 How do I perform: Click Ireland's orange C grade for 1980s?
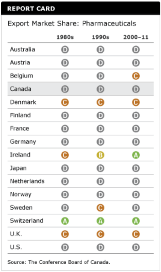pyautogui.click(x=65, y=155)
